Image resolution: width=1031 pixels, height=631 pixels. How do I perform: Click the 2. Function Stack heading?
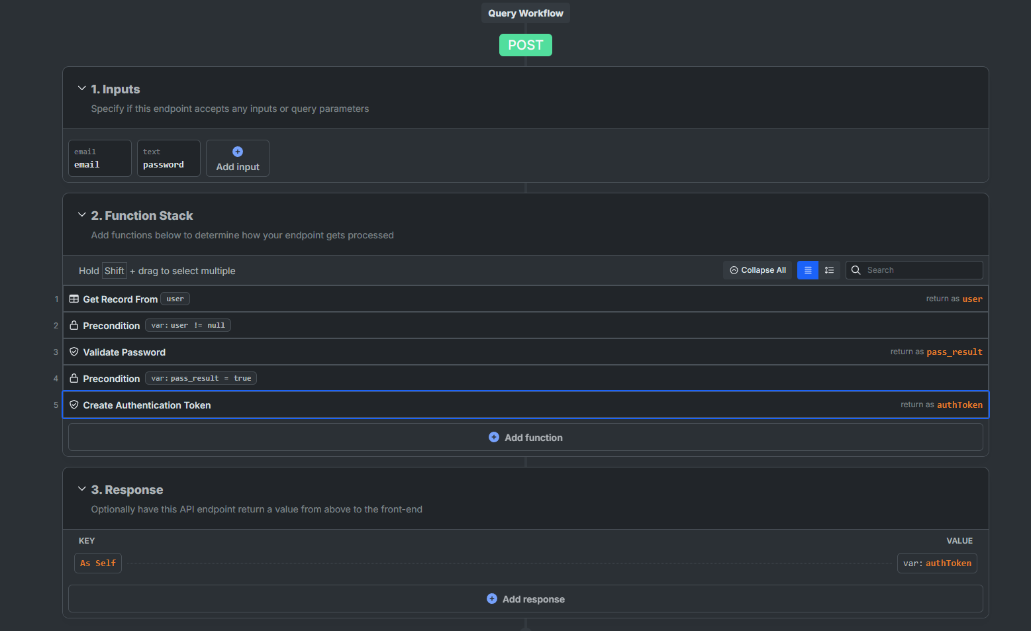pyautogui.click(x=142, y=216)
